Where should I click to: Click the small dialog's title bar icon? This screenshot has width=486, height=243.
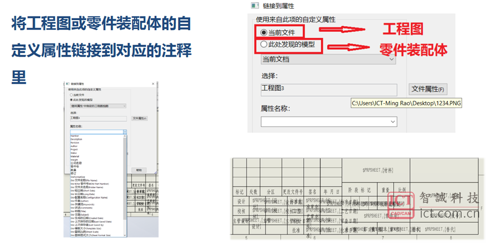point(67,84)
